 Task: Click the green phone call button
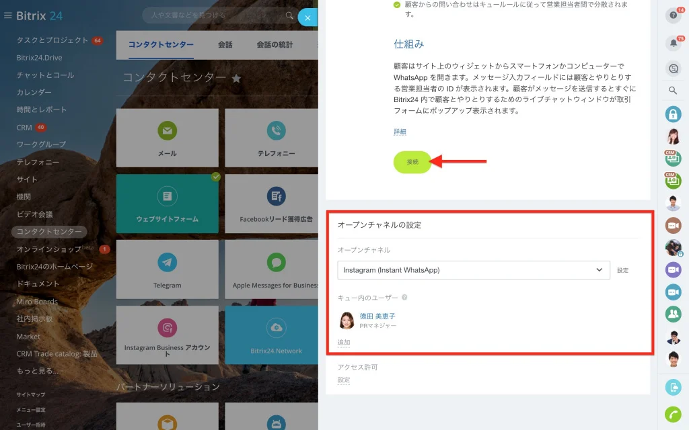673,414
